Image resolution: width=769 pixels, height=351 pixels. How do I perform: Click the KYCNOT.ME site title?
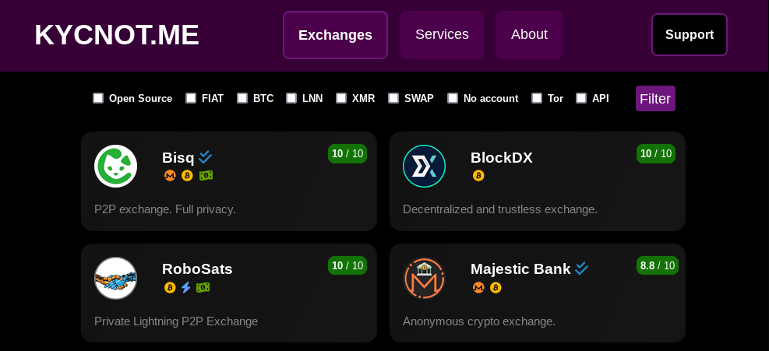(x=117, y=35)
